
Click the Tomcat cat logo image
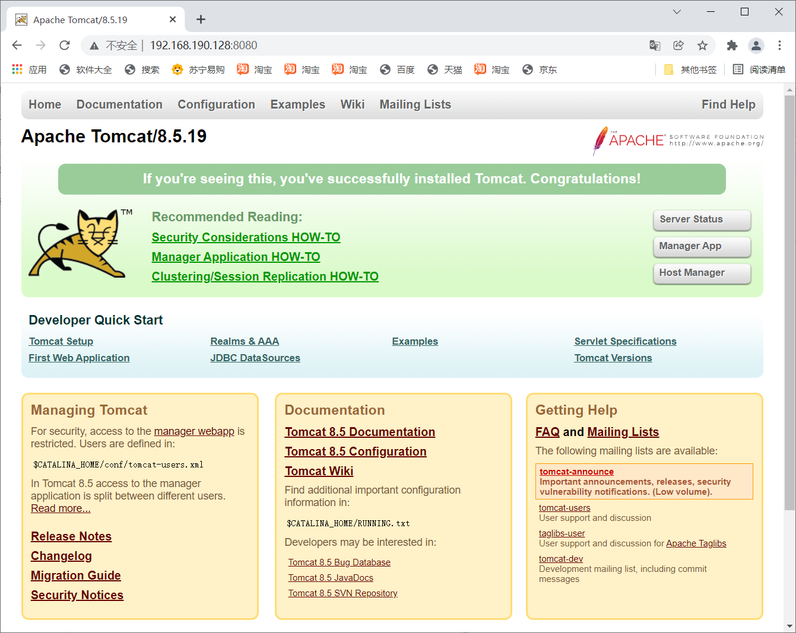80,243
